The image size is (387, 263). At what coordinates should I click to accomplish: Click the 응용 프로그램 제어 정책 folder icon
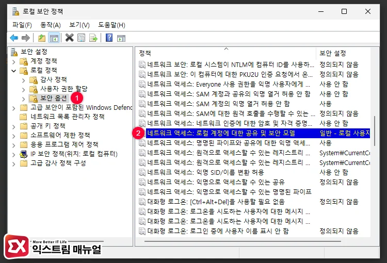[x=24, y=145]
